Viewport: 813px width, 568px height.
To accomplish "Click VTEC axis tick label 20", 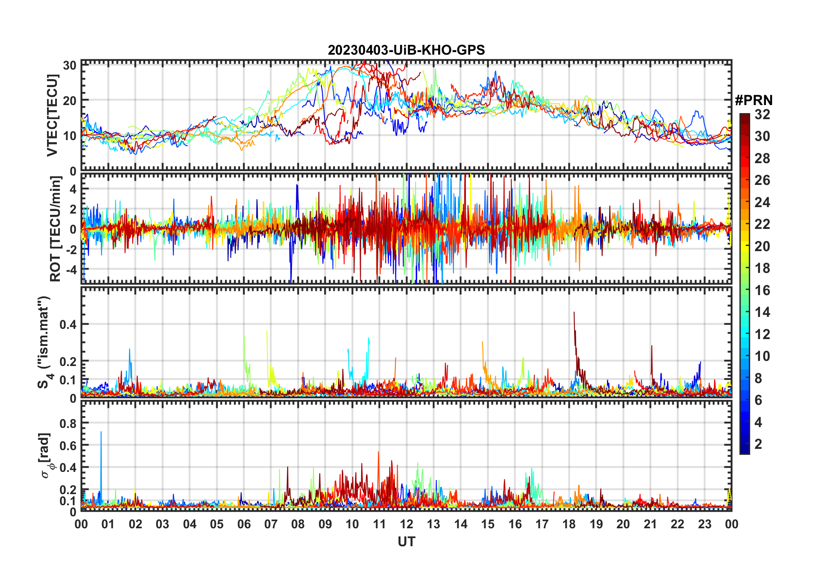I will 70,101.
